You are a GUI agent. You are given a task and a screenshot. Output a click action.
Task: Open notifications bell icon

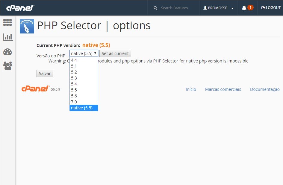point(244,8)
